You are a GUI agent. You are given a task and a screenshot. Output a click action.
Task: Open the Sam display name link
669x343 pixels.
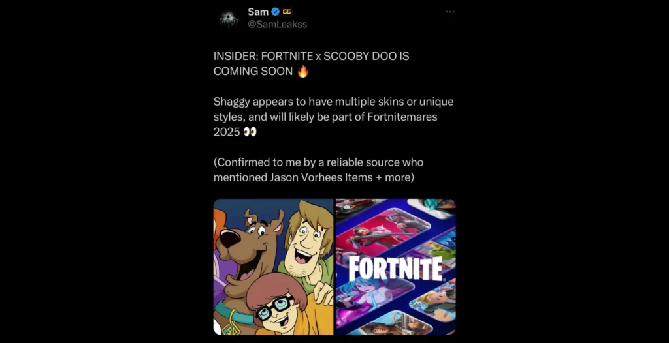tap(258, 12)
